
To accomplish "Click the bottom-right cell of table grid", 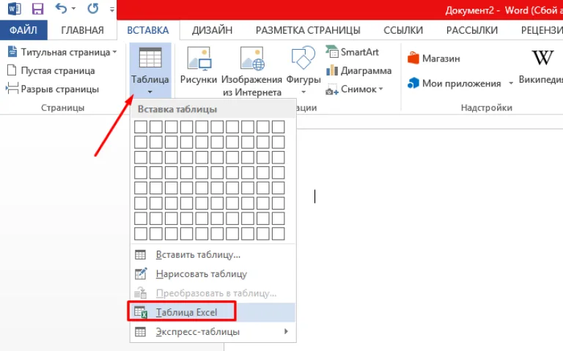I will (279, 234).
